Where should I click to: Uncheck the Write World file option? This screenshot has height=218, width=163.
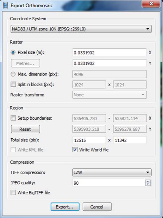click(75, 150)
